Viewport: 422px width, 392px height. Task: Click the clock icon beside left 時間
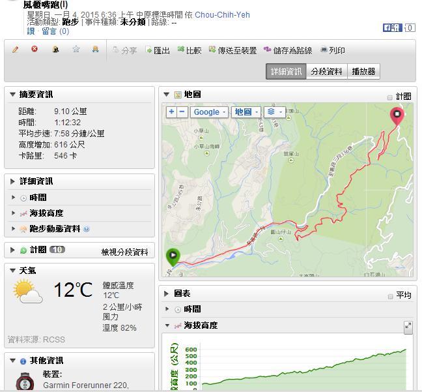coord(23,198)
